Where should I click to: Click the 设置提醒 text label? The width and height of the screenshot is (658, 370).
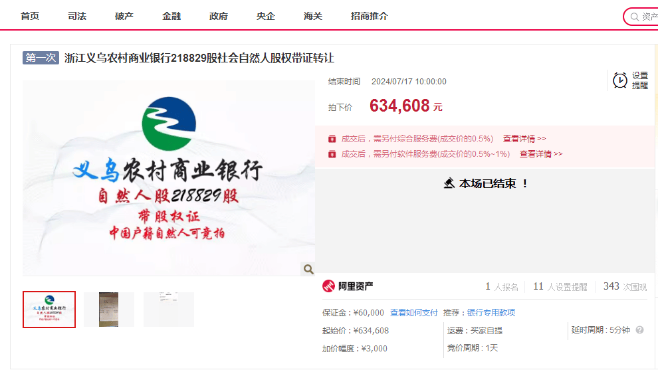[640, 80]
